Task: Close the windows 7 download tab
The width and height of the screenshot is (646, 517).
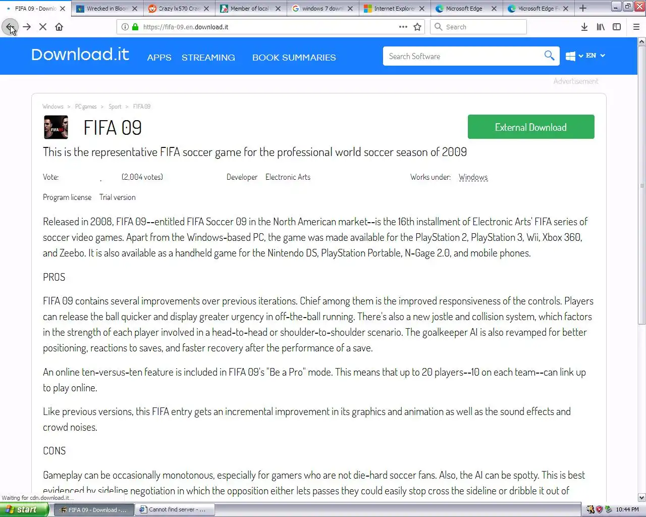Action: click(x=350, y=9)
